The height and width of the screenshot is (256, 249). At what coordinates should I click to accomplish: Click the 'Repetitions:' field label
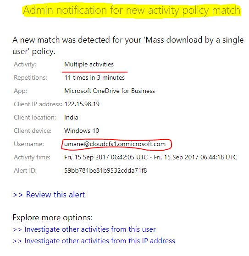(x=30, y=77)
